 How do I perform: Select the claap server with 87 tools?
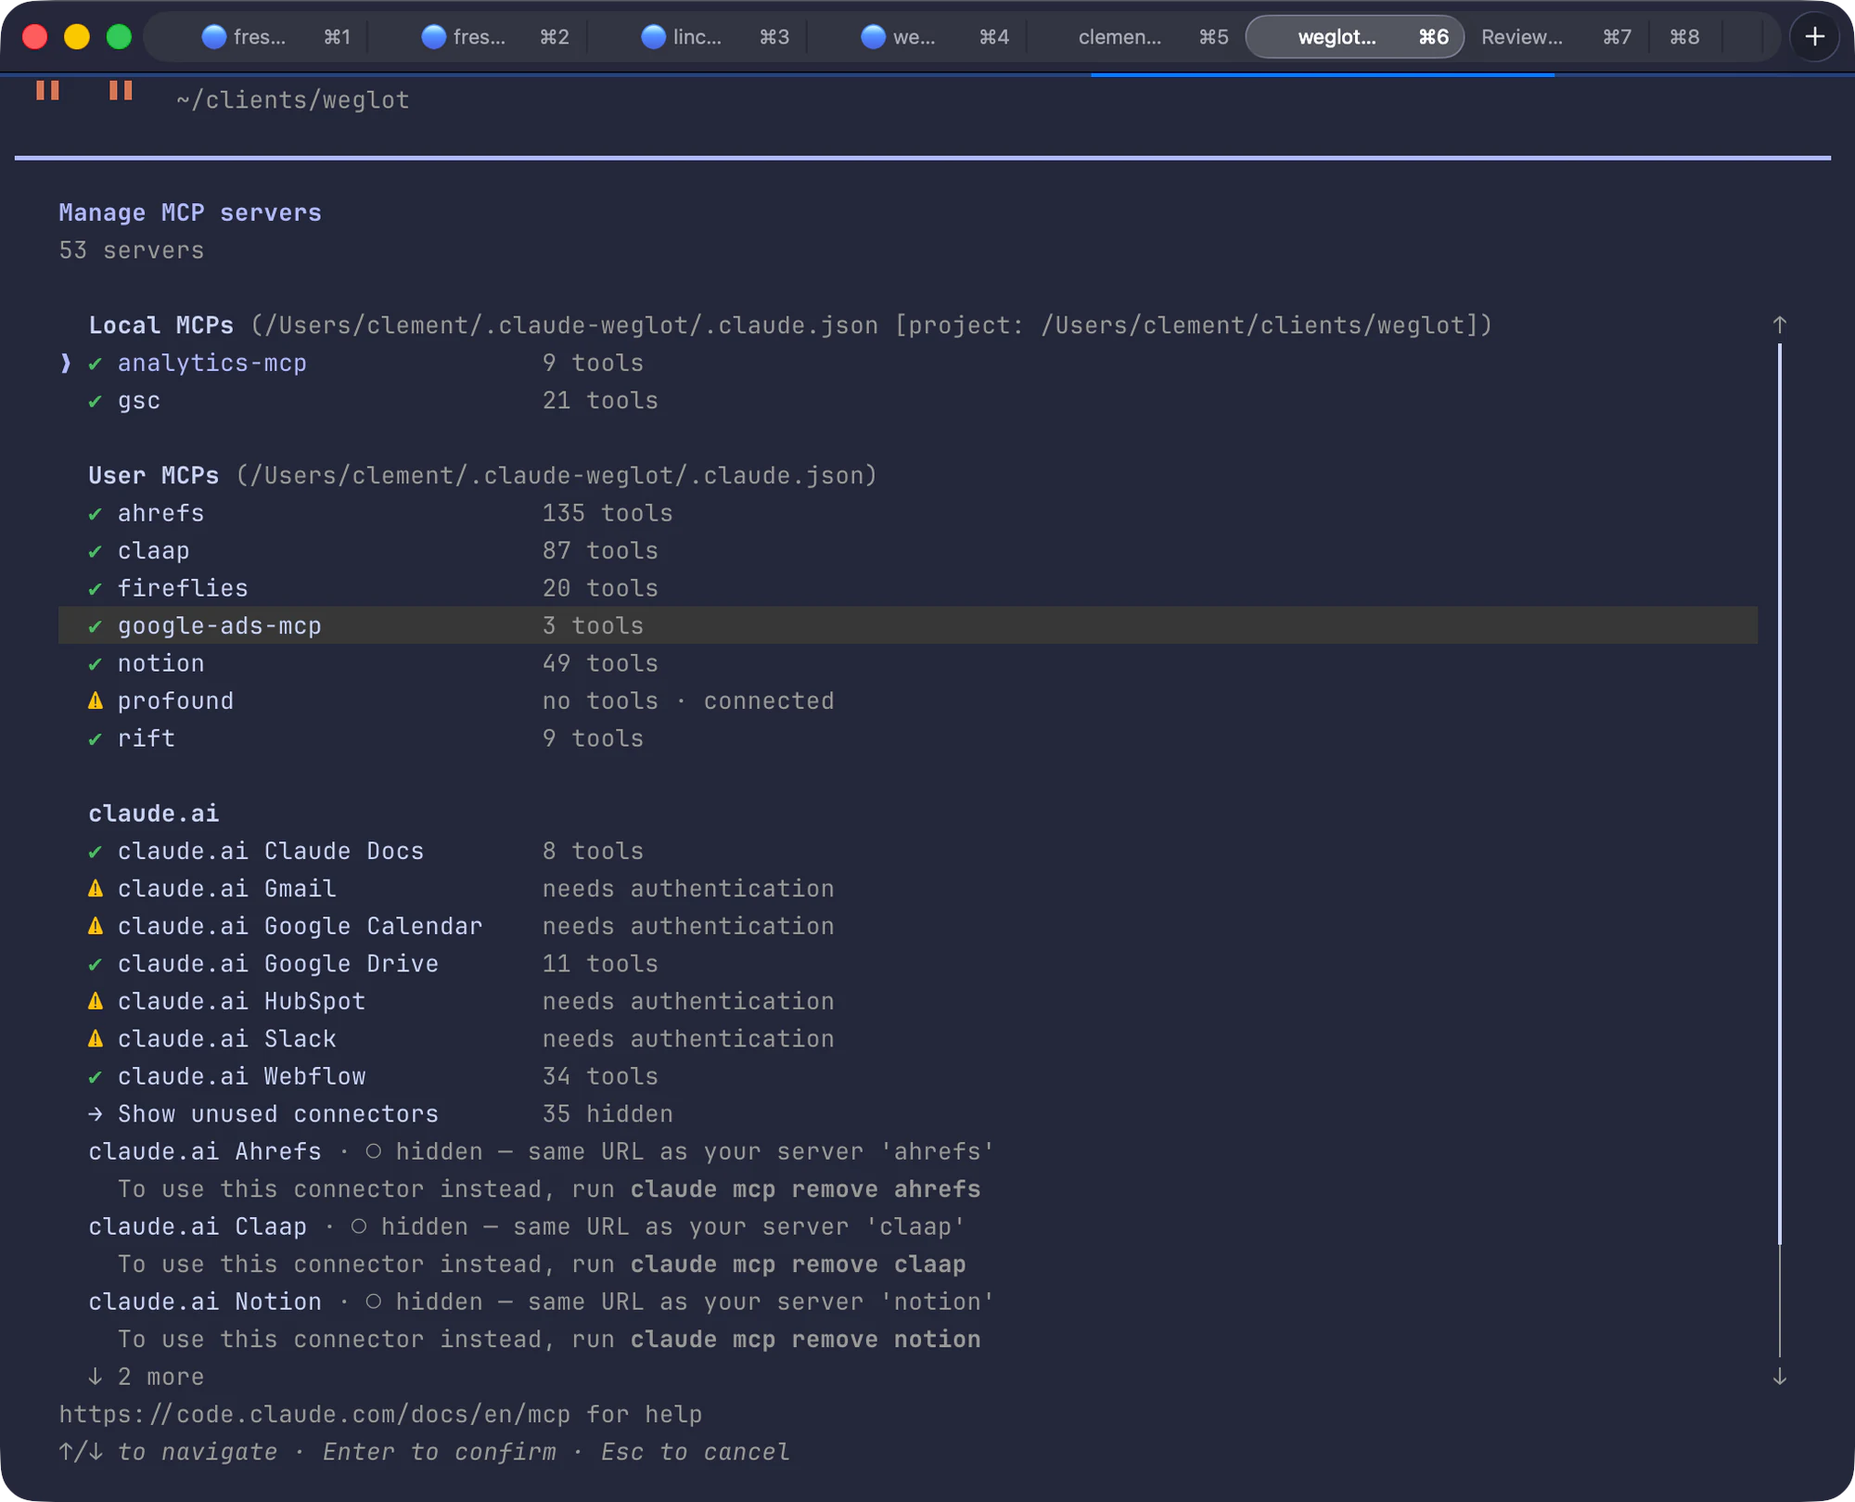(907, 551)
